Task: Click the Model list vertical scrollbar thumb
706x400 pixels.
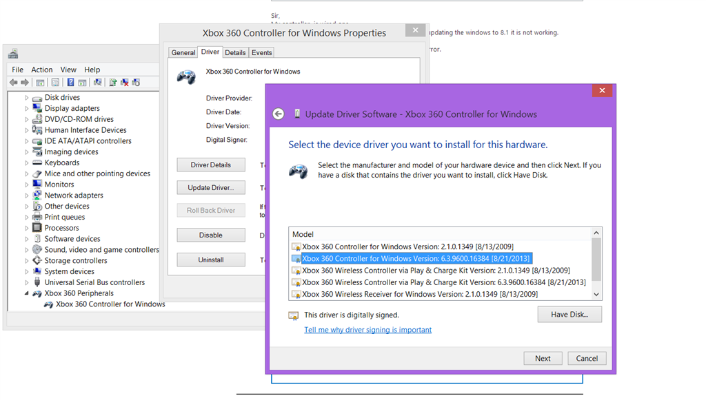Action: point(596,260)
